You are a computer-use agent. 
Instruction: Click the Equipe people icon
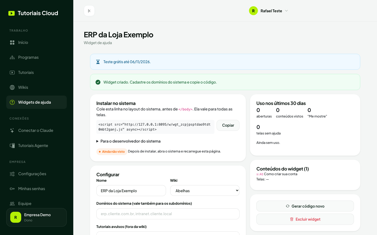[x=12, y=204]
